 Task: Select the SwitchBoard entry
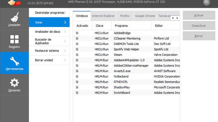pos(126,93)
